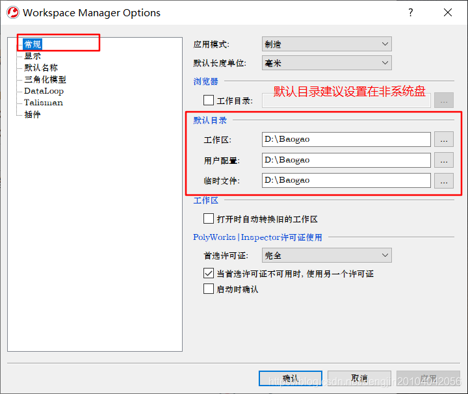This screenshot has width=468, height=394.
Task: Open 默认名称 settings page
Action: point(41,68)
